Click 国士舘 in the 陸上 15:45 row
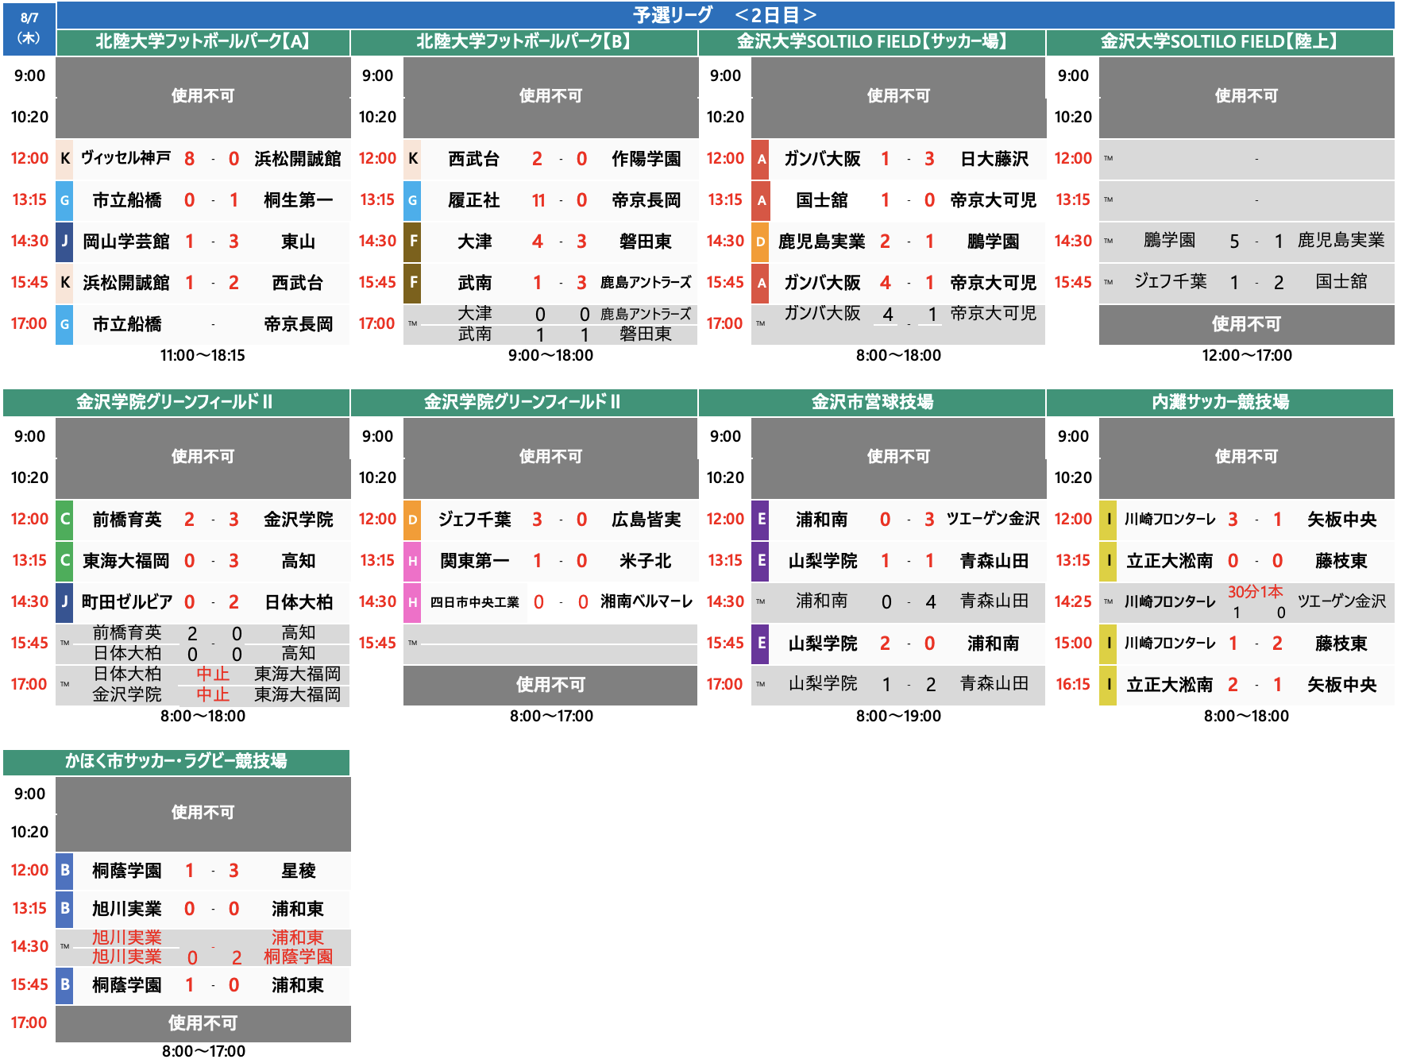1401x1063 pixels. (1341, 281)
